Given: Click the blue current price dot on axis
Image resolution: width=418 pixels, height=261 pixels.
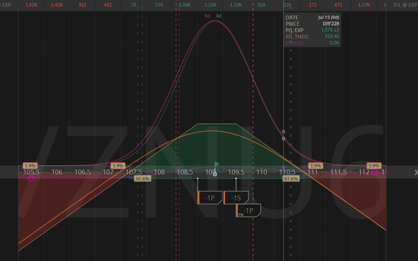Looking at the screenshot, I should 215,174.
